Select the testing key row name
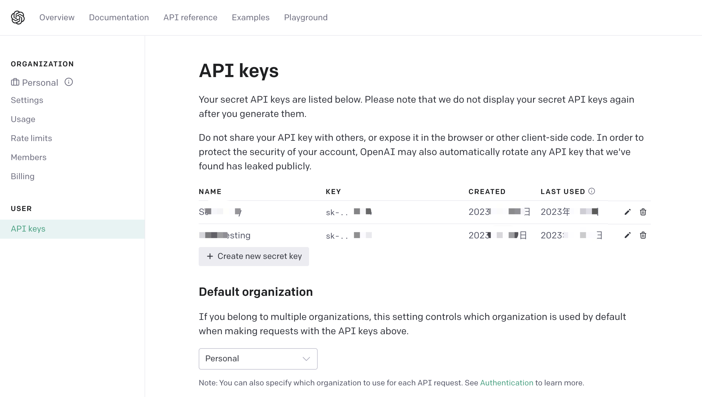The height and width of the screenshot is (397, 702). pyautogui.click(x=225, y=235)
